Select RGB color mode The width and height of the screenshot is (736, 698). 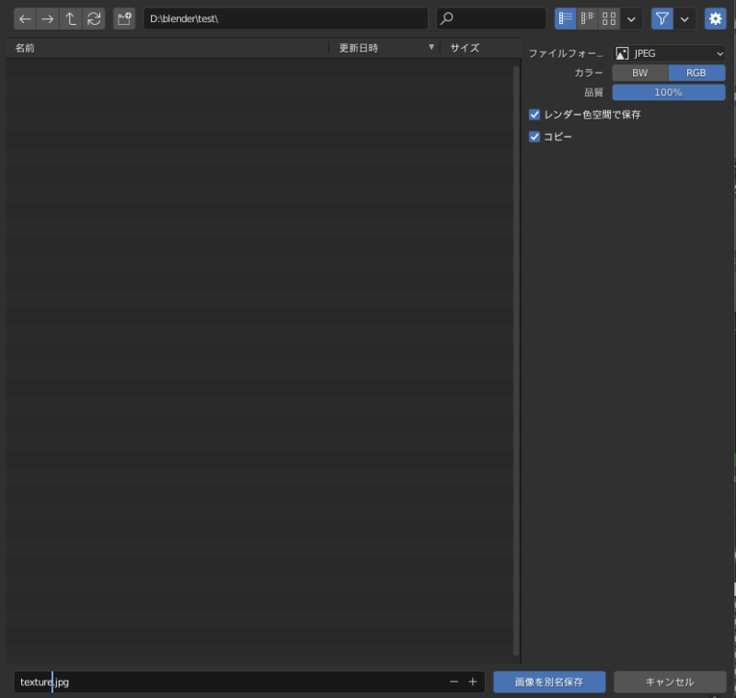pyautogui.click(x=696, y=73)
